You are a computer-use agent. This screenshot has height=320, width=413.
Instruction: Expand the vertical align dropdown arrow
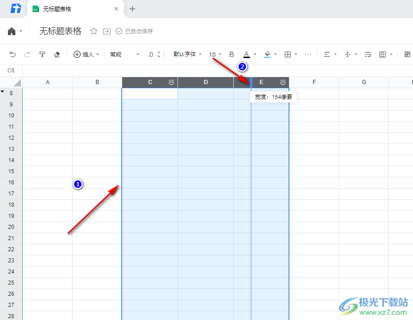(356, 54)
